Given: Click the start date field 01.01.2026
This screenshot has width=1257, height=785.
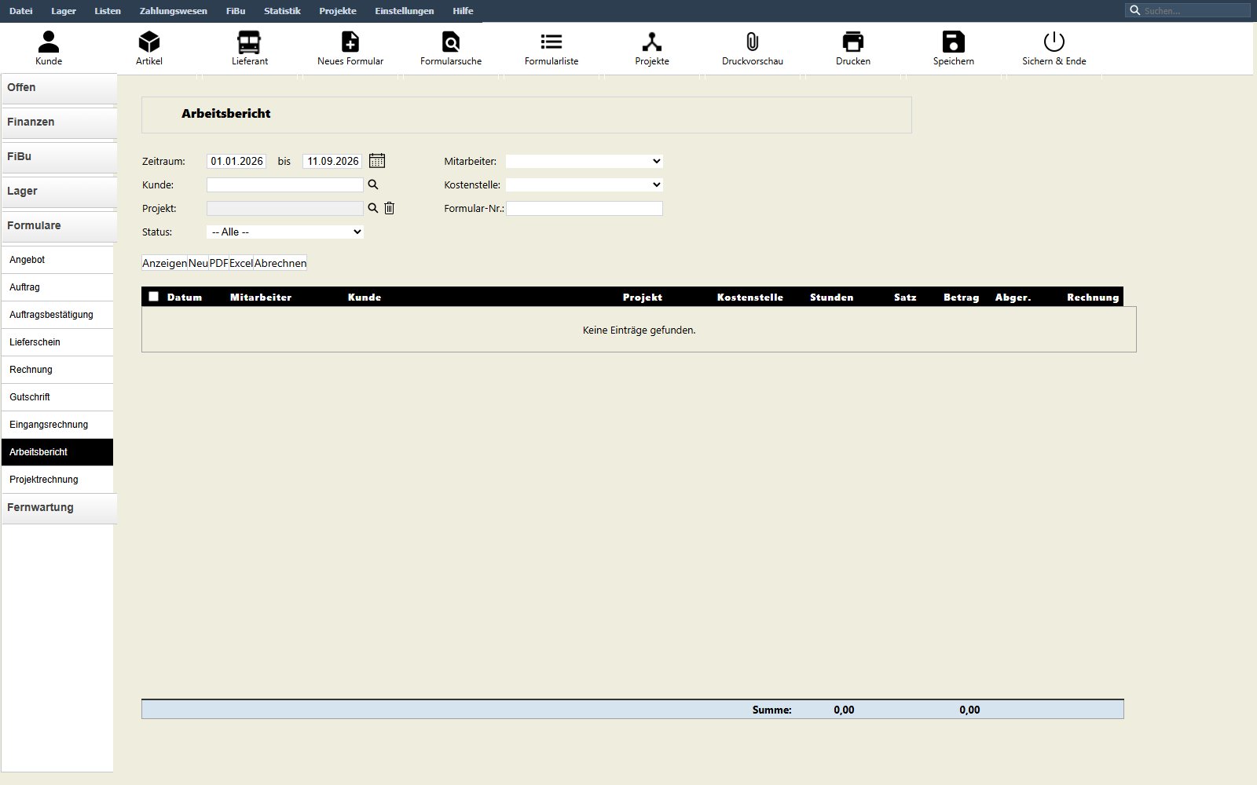Looking at the screenshot, I should 236,161.
